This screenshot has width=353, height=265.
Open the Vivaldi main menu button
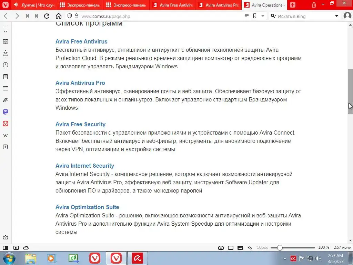point(5,5)
